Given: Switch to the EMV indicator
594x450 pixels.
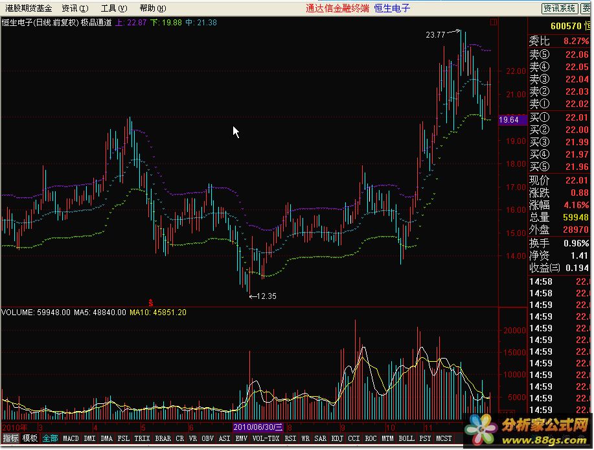Looking at the screenshot, I should [242, 438].
